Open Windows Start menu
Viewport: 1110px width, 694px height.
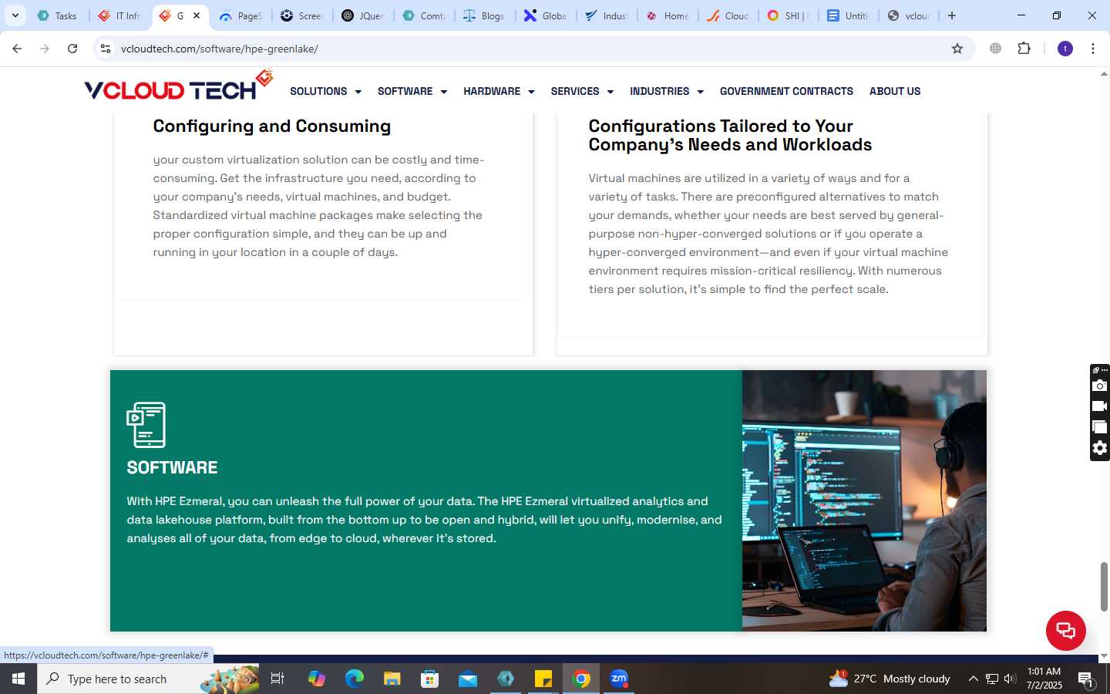tap(18, 679)
